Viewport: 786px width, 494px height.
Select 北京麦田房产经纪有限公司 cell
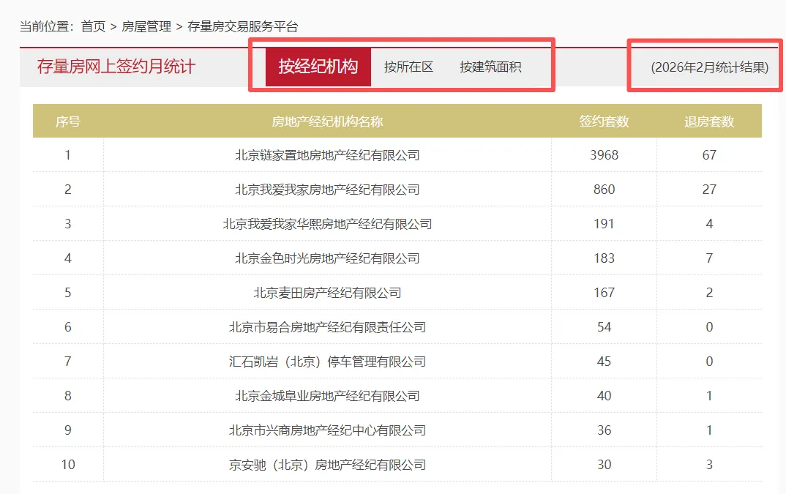click(x=327, y=293)
